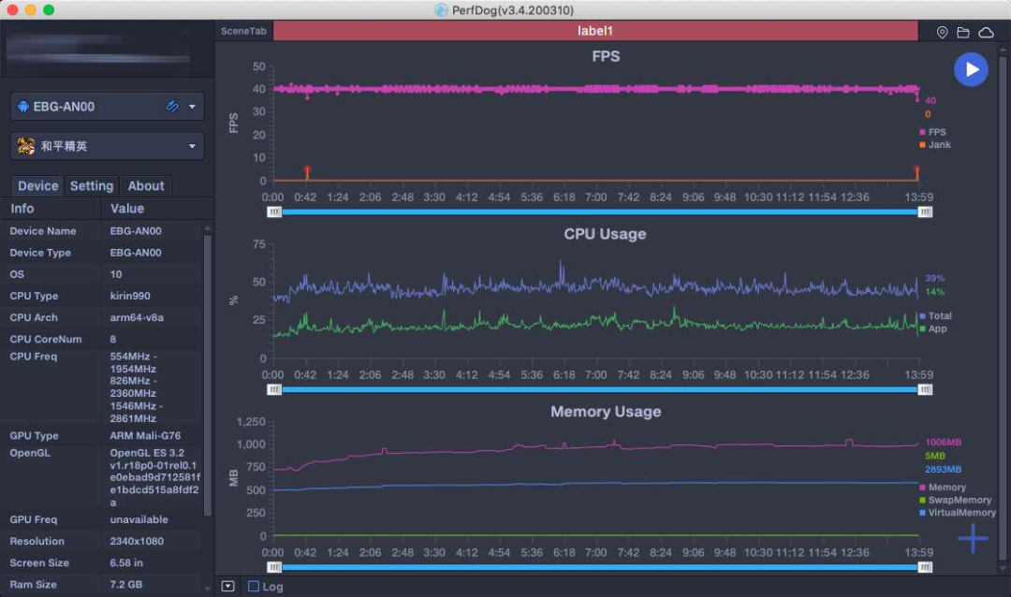This screenshot has width=1011, height=597.
Task: Enable the Log checkbox
Action: point(254,586)
